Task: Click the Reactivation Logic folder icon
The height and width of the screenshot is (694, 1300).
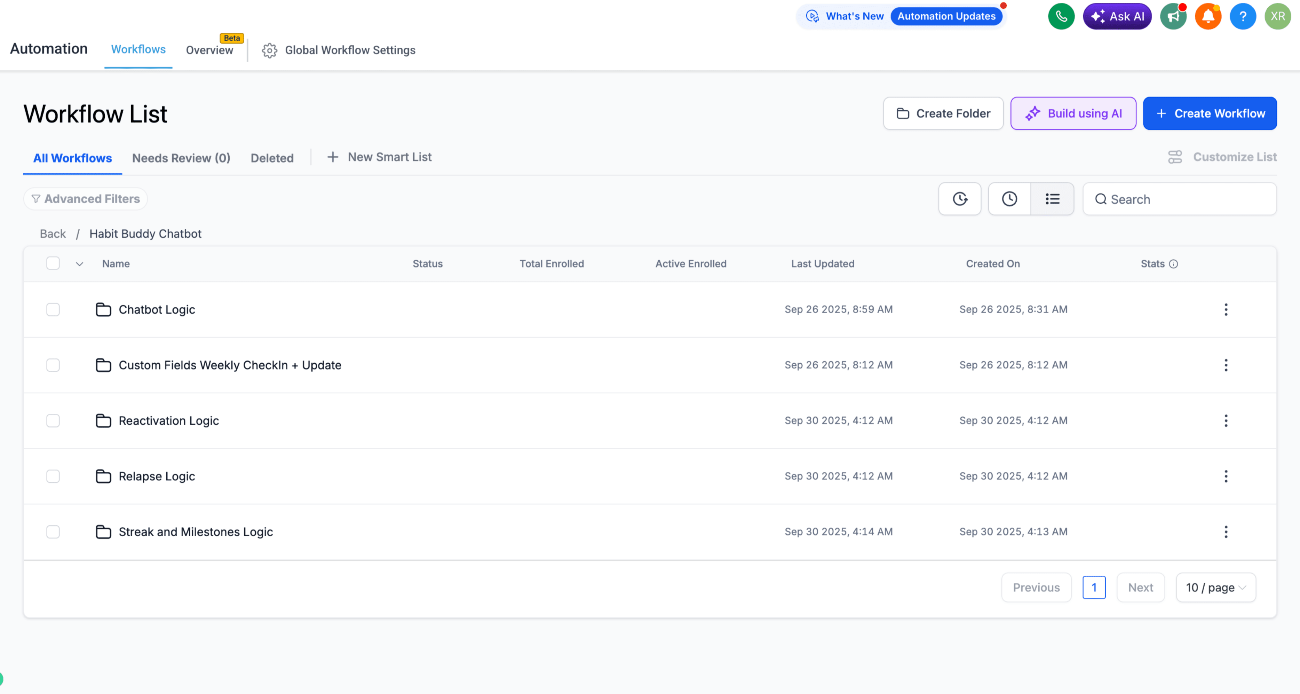Action: (103, 420)
